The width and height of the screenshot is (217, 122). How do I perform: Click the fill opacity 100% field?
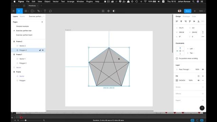(x=191, y=80)
